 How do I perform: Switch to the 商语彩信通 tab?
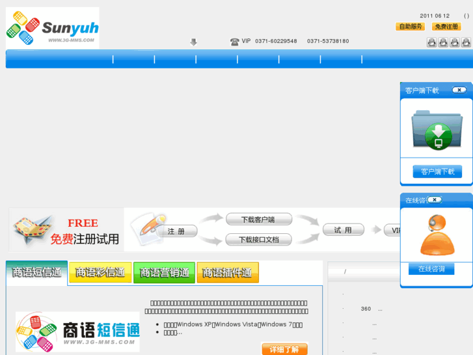100,272
